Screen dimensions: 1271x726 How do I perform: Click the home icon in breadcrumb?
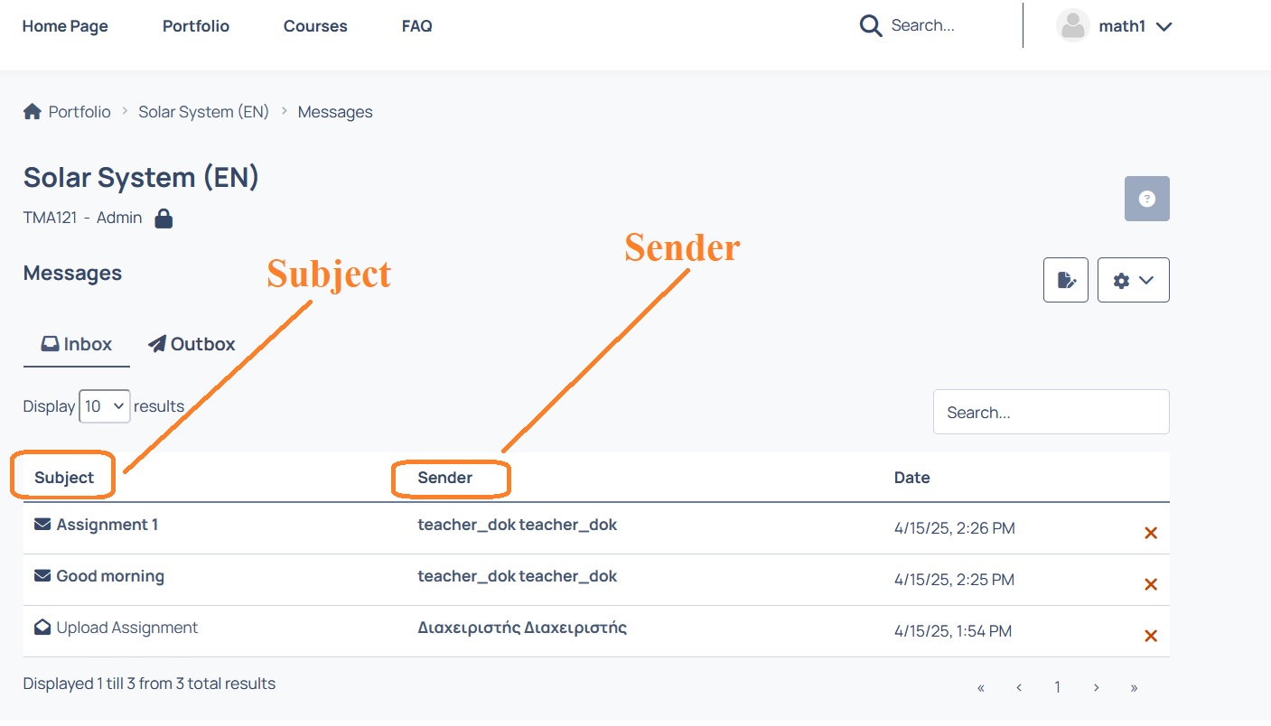[33, 112]
